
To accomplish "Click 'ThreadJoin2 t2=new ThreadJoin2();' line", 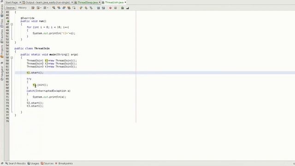I will pyautogui.click(x=52, y=64).
